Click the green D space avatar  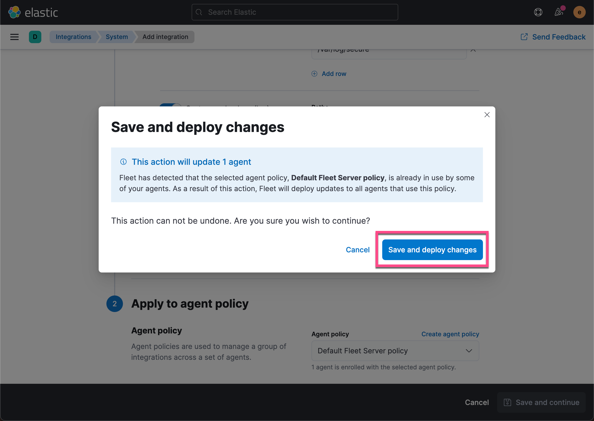click(x=35, y=37)
